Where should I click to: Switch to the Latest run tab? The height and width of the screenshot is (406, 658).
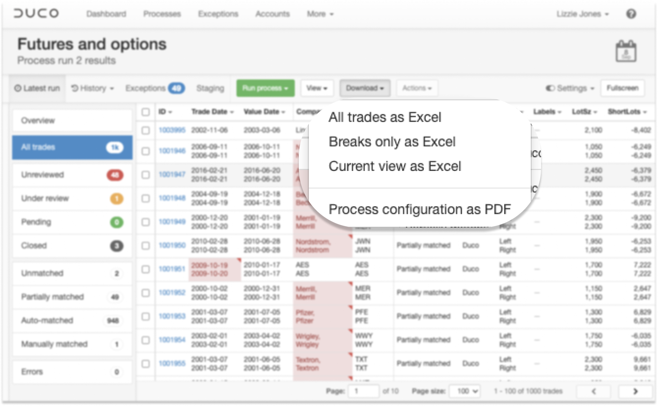[x=37, y=88]
